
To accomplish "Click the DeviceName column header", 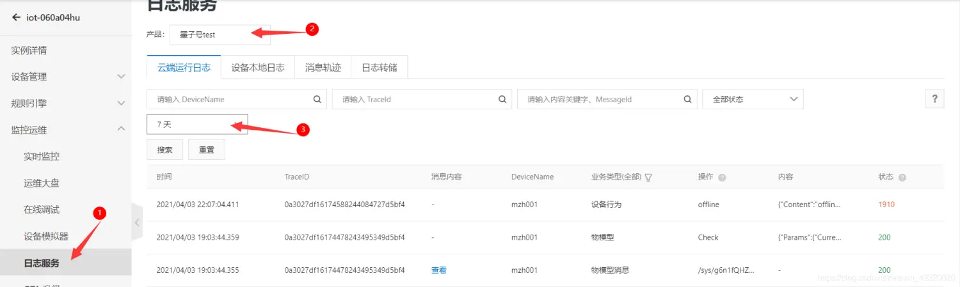I will coord(532,177).
